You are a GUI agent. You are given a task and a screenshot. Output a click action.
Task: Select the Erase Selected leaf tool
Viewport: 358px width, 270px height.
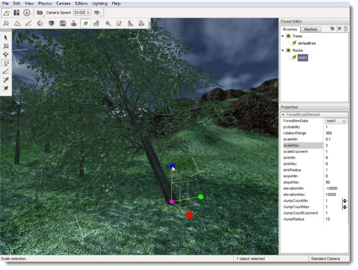[6, 88]
